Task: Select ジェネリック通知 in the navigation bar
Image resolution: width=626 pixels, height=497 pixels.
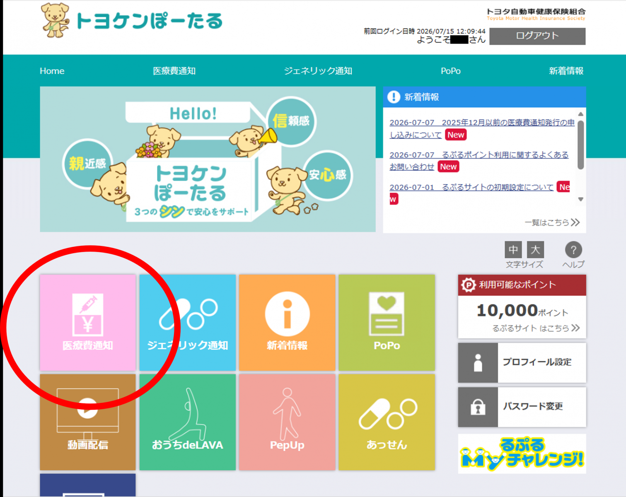Action: [318, 71]
